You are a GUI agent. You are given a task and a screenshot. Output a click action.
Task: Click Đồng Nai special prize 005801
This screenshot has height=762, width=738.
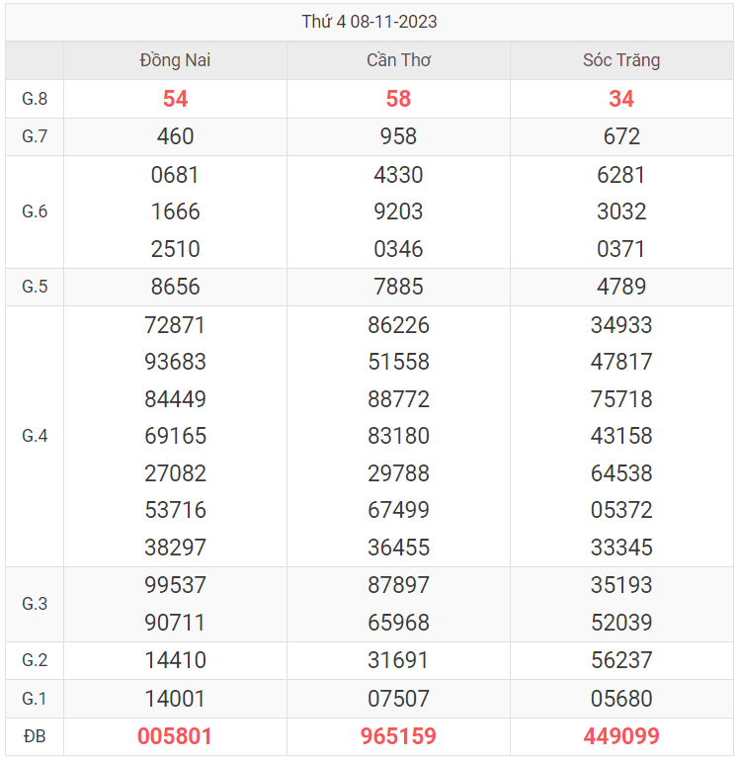pyautogui.click(x=175, y=736)
